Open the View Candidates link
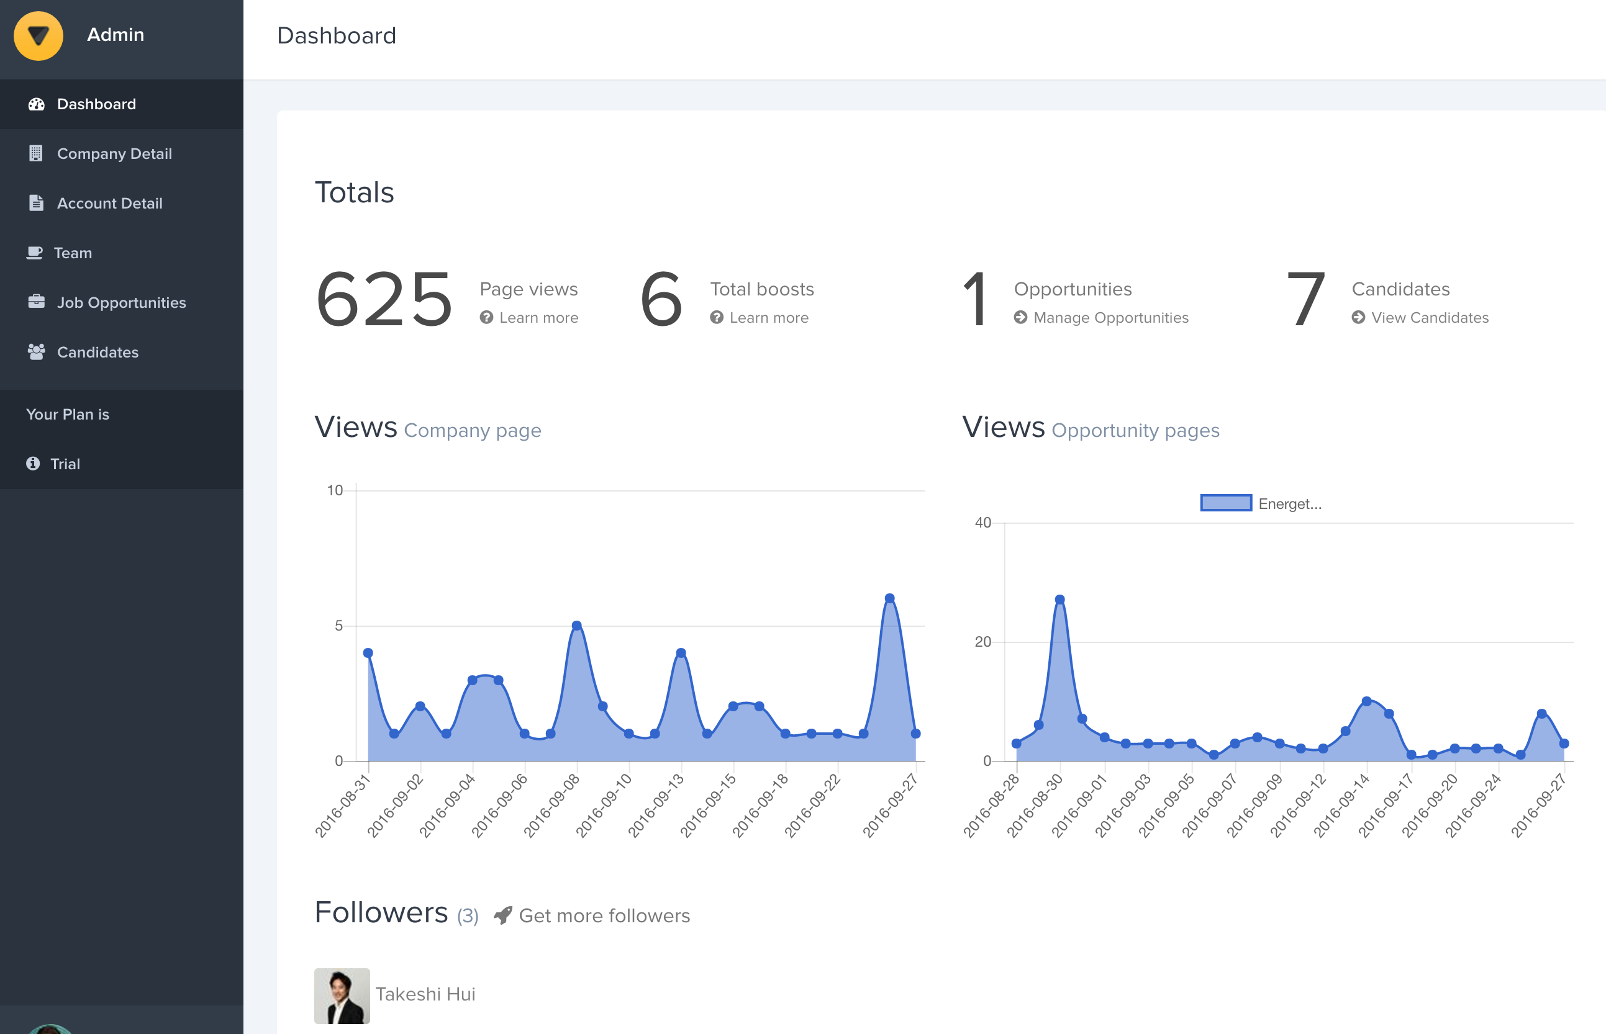Screen dimensions: 1606x1034 click(x=1430, y=318)
